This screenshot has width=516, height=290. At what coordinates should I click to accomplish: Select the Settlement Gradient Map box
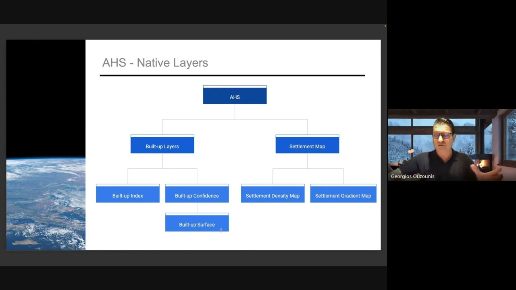(x=343, y=193)
